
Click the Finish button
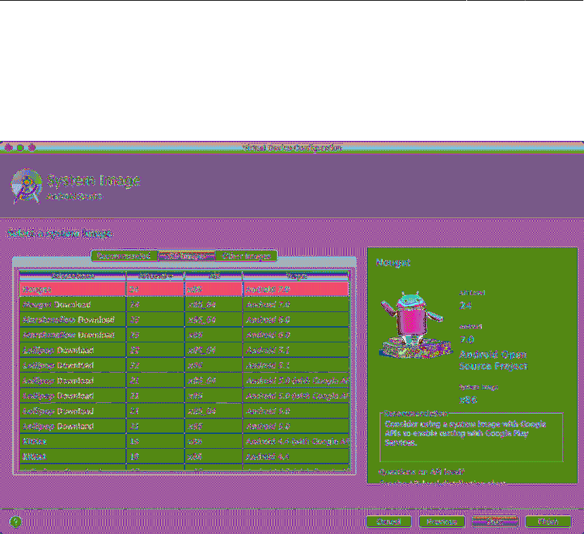pos(548,522)
